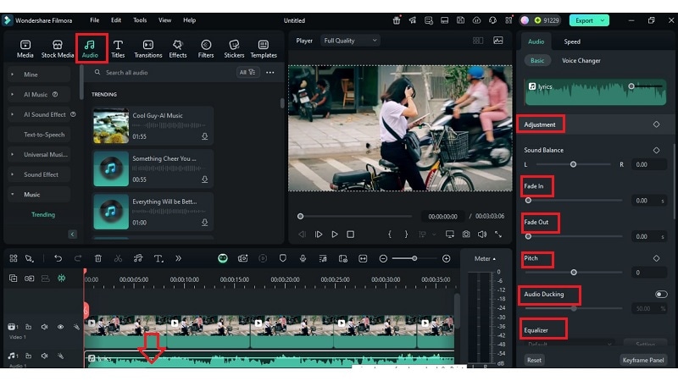Toggle the Audio Ducking switch
The height and width of the screenshot is (381, 678).
661,294
